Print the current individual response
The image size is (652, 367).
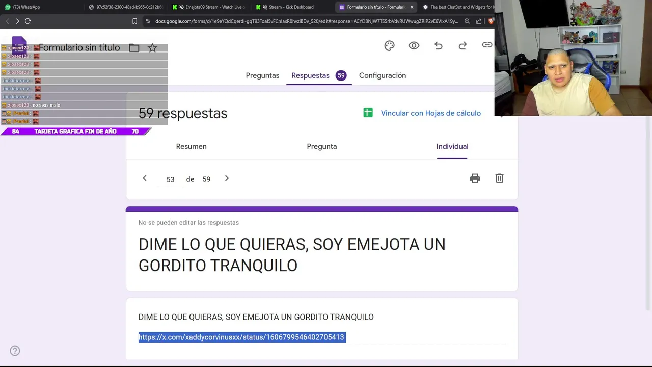coord(475,178)
